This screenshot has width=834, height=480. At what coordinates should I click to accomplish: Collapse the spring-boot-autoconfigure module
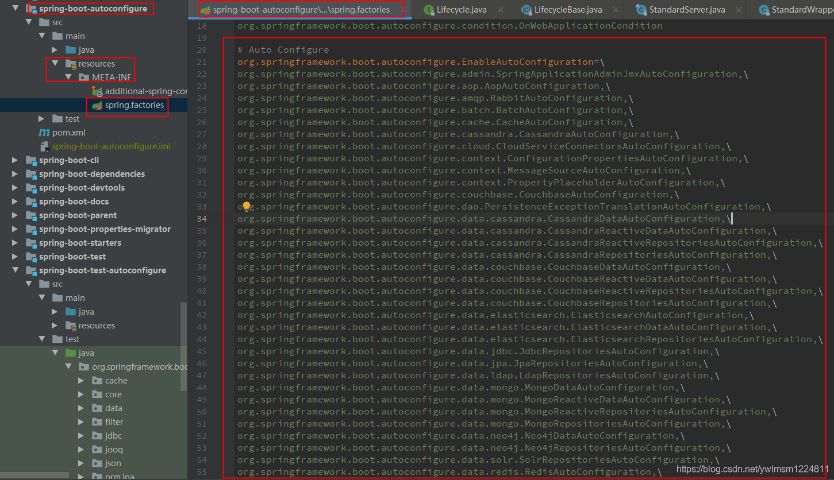16,9
